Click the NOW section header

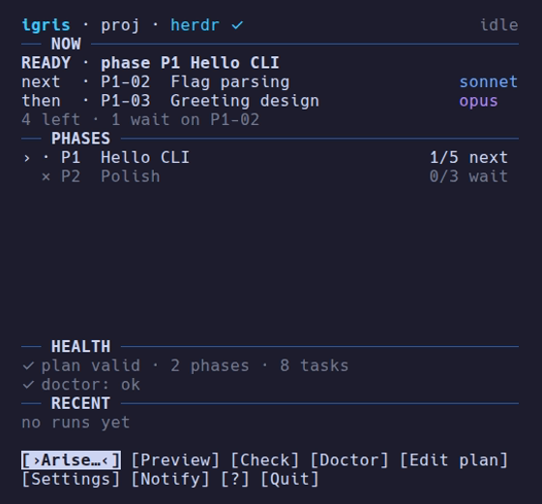click(66, 44)
